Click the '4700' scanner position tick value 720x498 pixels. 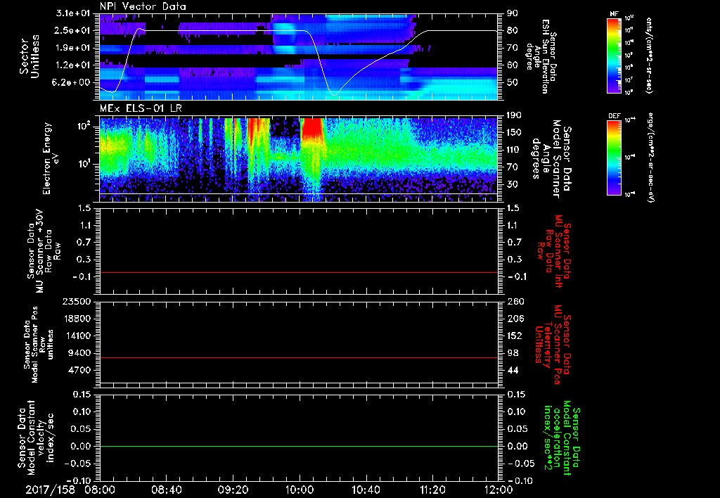(79, 370)
